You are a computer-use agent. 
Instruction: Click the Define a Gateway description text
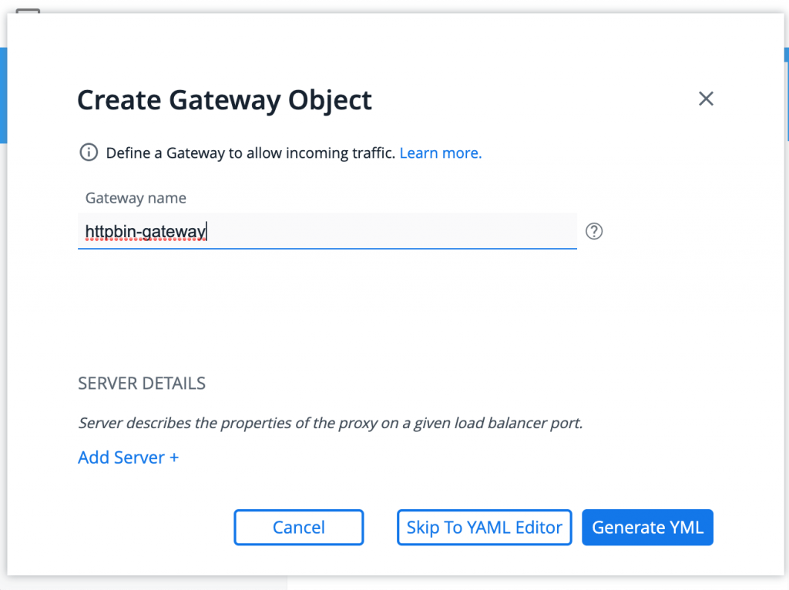250,153
